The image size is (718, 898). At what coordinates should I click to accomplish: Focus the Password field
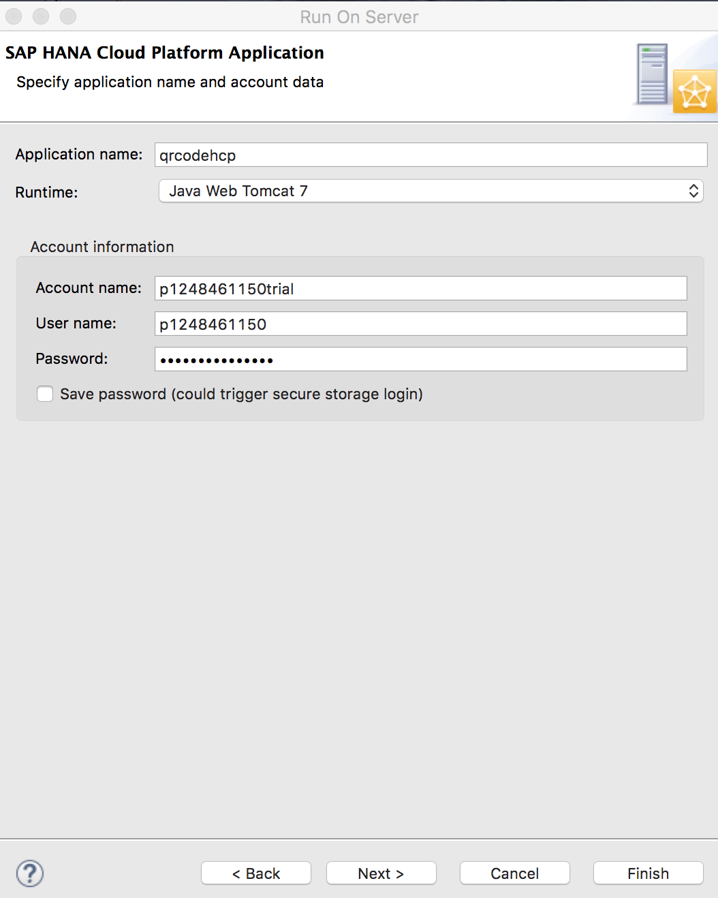point(420,359)
